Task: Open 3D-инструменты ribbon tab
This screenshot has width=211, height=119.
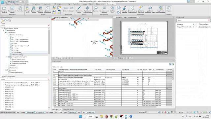Action: [59, 4]
